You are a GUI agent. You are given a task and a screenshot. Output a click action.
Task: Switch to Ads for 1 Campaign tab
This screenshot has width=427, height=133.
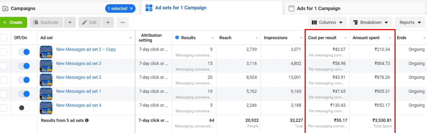(x=318, y=9)
